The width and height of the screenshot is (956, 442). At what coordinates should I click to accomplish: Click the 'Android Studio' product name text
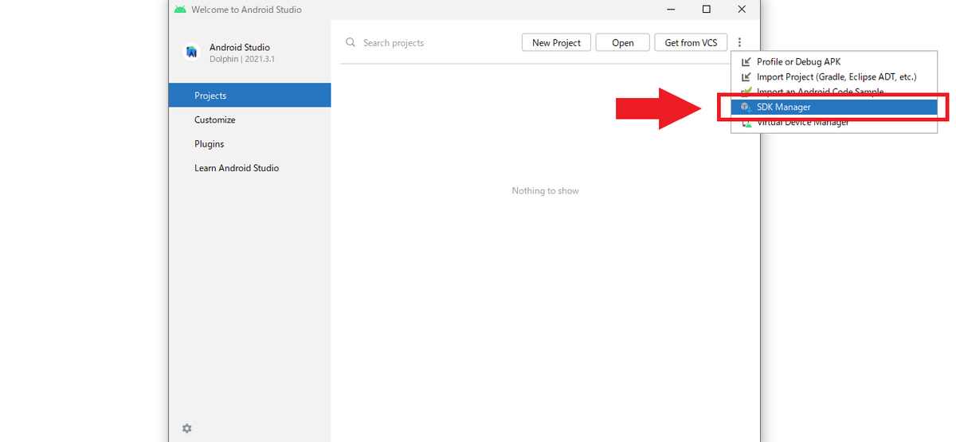click(240, 48)
